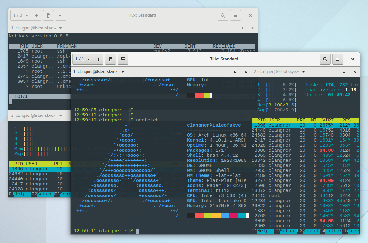This screenshot has height=243, width=368.
Task: Maximize terminal 2 htop pane in the front window
Action: tap(344, 72)
